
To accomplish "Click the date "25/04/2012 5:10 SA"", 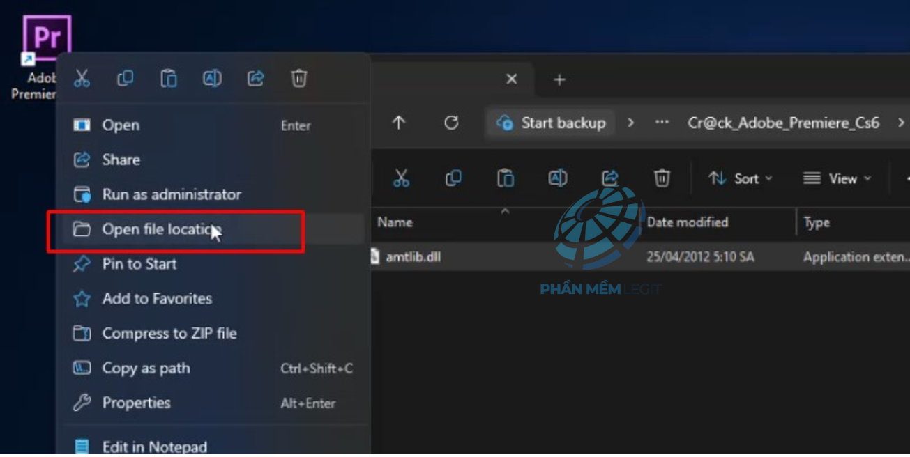I will (700, 257).
